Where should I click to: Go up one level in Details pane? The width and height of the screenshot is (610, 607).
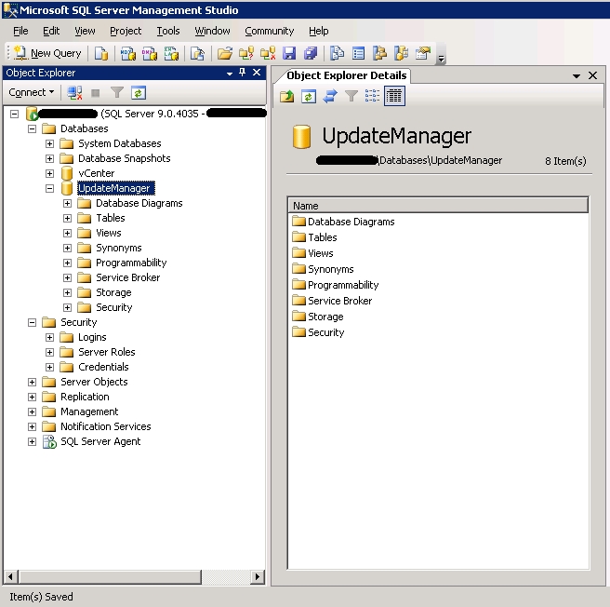(287, 96)
